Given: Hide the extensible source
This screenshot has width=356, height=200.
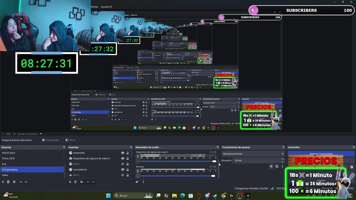Looking at the screenshot, I should pyautogui.click(x=123, y=153).
